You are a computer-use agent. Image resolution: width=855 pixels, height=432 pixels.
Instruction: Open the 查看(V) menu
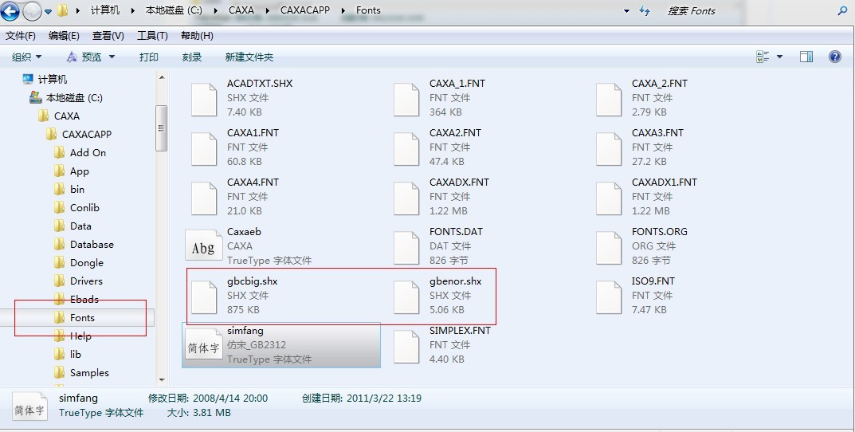(108, 36)
